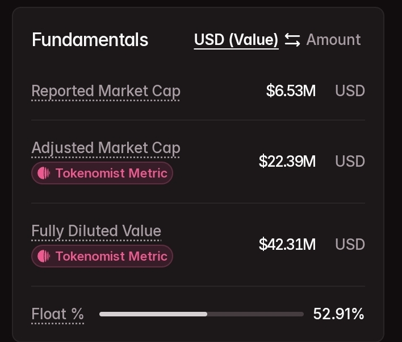The width and height of the screenshot is (402, 342).
Task: Click Tokenomist logo icon under Adjusted Market Cap
Action: (44, 173)
